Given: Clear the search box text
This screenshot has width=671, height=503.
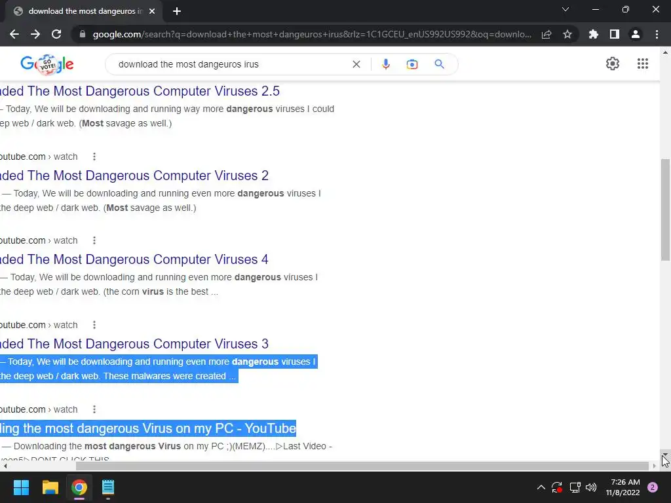Looking at the screenshot, I should click(x=356, y=64).
